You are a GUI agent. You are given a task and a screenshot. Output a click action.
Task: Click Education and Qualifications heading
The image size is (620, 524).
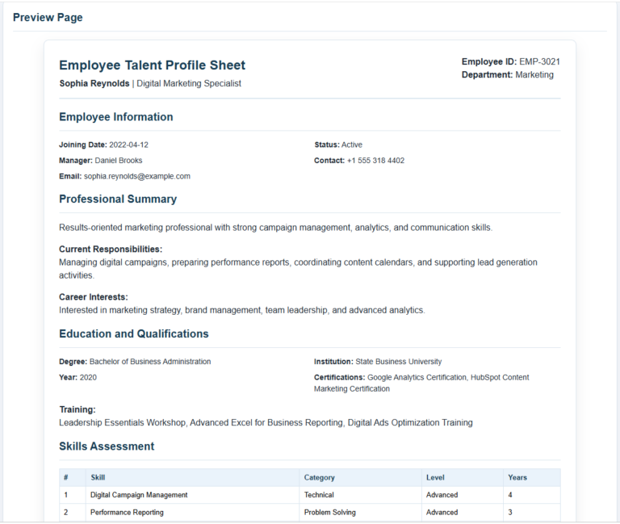[x=134, y=333]
